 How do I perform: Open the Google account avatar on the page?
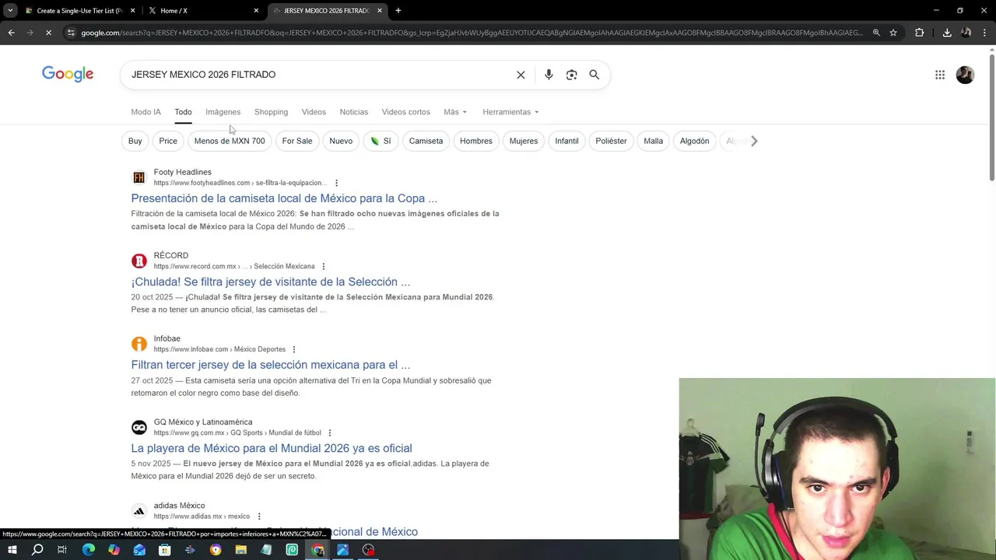(965, 75)
